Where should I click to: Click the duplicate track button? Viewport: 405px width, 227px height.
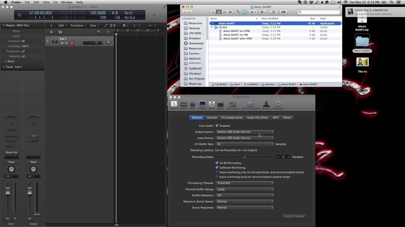click(x=60, y=32)
